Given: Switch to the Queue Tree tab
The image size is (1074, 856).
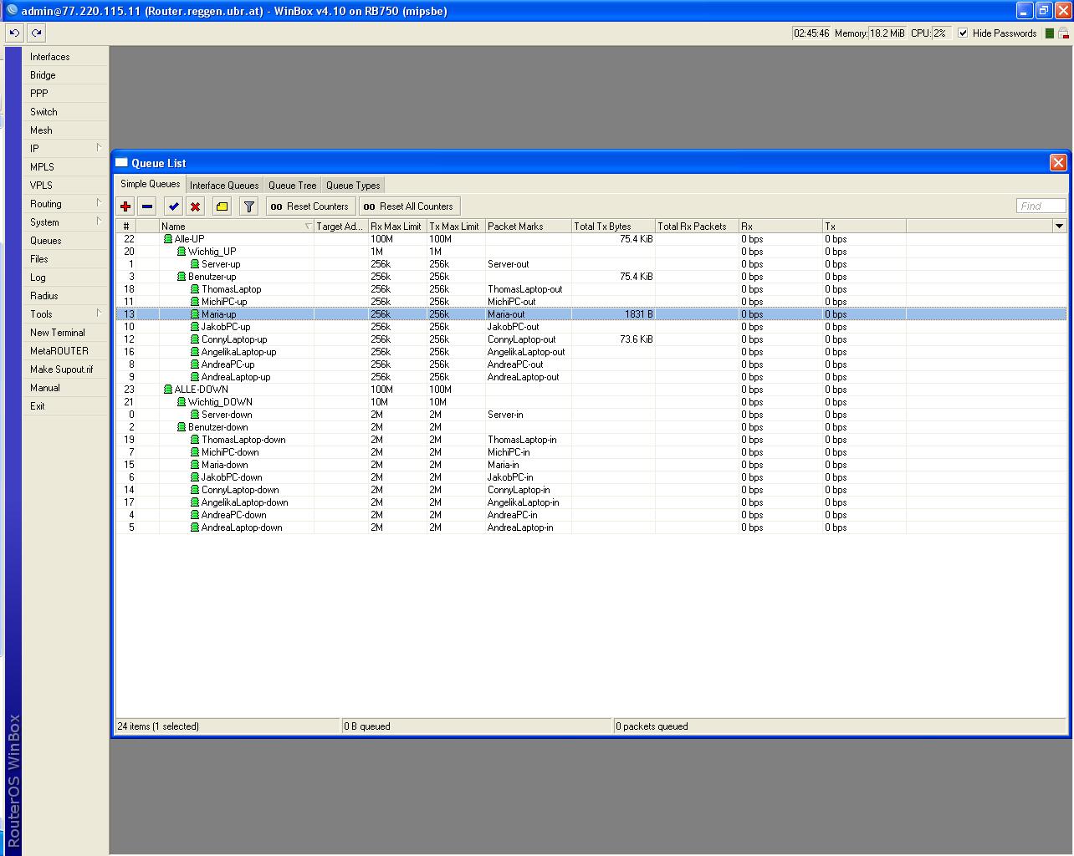Looking at the screenshot, I should point(292,186).
